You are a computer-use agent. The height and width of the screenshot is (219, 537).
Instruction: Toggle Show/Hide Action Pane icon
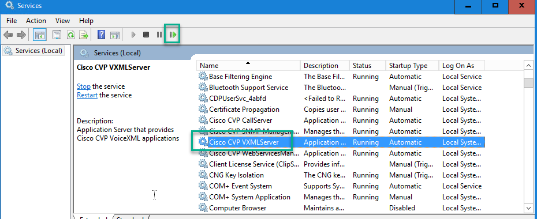(x=115, y=35)
